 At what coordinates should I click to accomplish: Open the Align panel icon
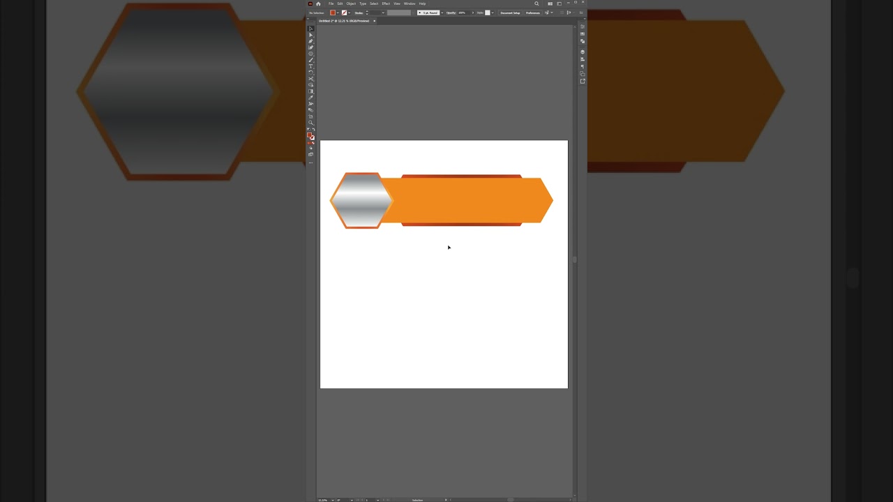tap(583, 59)
